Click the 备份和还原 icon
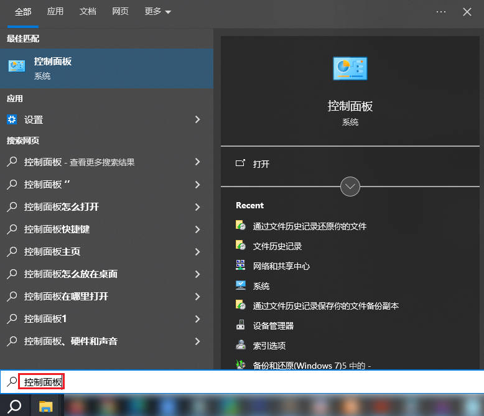 coord(241,364)
